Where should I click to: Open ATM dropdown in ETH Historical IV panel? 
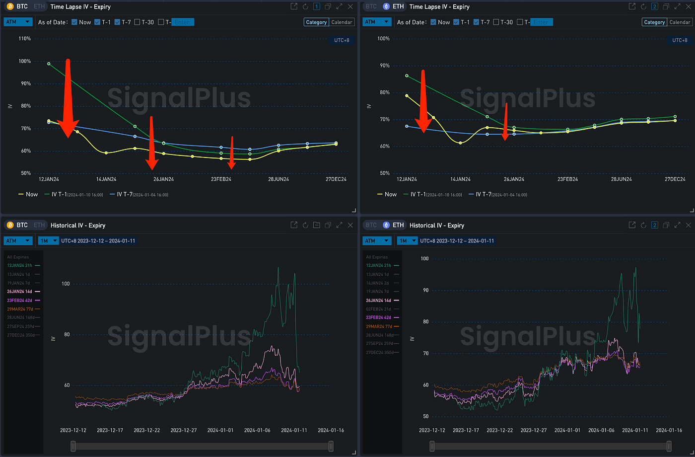tap(377, 241)
